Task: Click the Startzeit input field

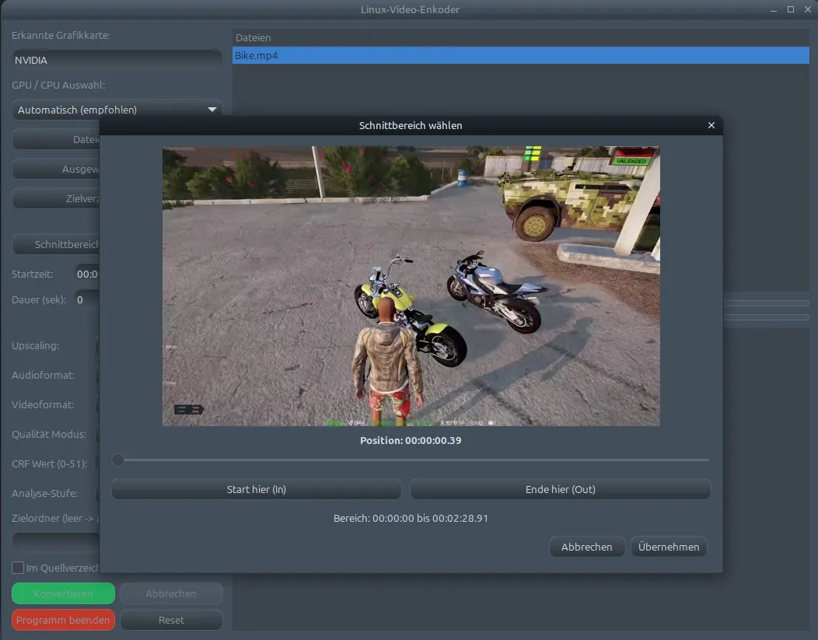Action: tap(86, 274)
